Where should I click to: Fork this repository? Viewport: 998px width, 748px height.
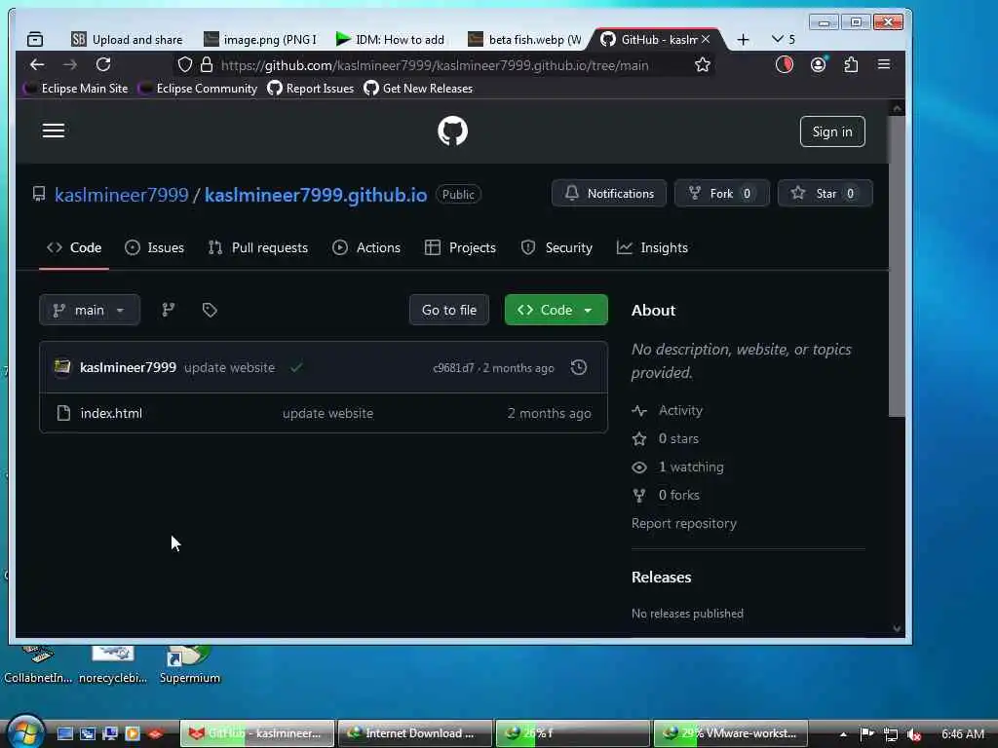pyautogui.click(x=722, y=194)
